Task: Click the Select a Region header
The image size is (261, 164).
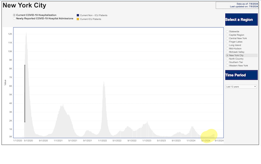Action: coord(241,20)
